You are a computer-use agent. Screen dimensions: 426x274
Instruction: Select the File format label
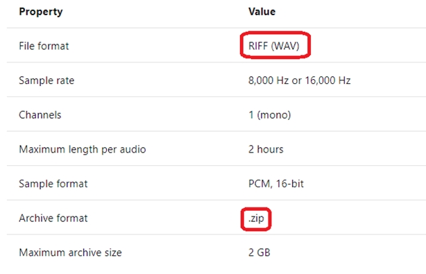click(44, 46)
